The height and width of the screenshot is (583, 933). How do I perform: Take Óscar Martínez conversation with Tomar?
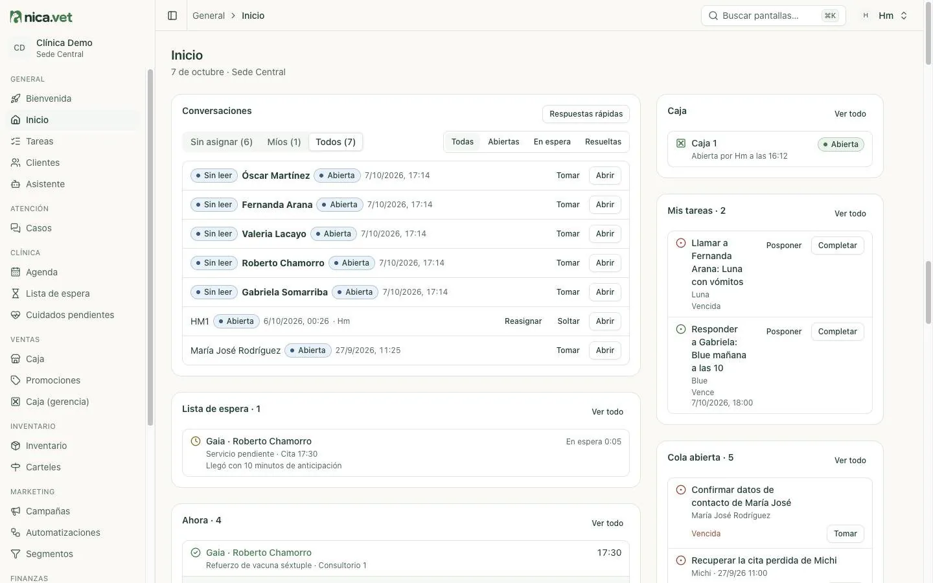click(568, 176)
